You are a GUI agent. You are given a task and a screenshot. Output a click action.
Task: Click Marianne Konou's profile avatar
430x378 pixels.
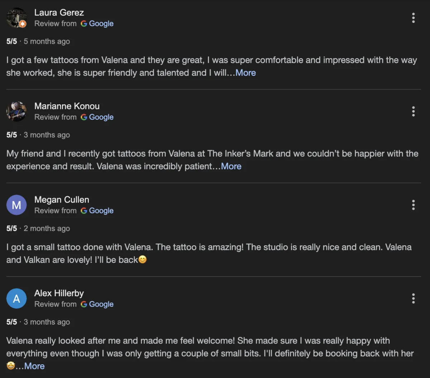[16, 112]
